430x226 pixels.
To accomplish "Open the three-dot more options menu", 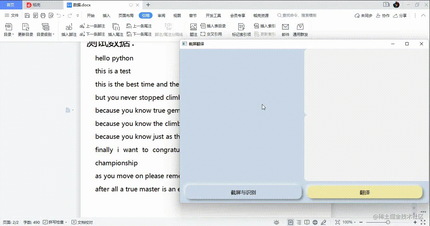I will click(x=415, y=15).
